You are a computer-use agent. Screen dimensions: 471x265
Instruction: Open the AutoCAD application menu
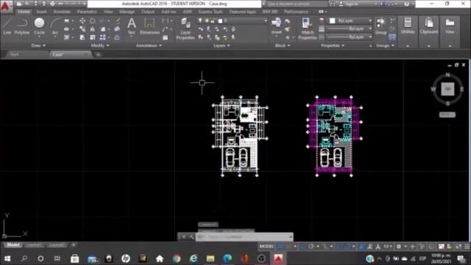pyautogui.click(x=6, y=6)
